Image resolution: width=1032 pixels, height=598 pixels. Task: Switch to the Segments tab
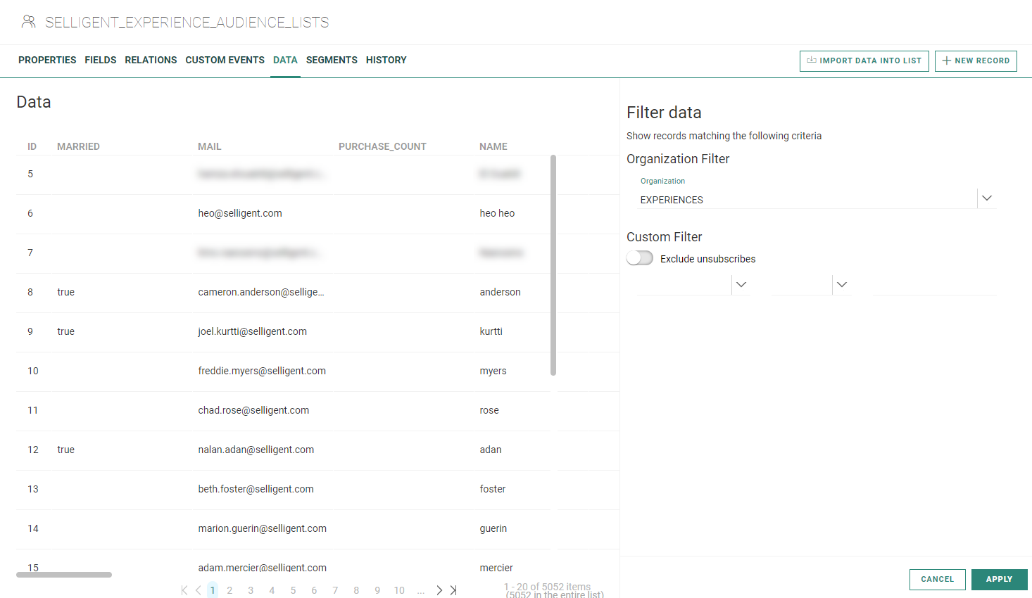pos(332,60)
